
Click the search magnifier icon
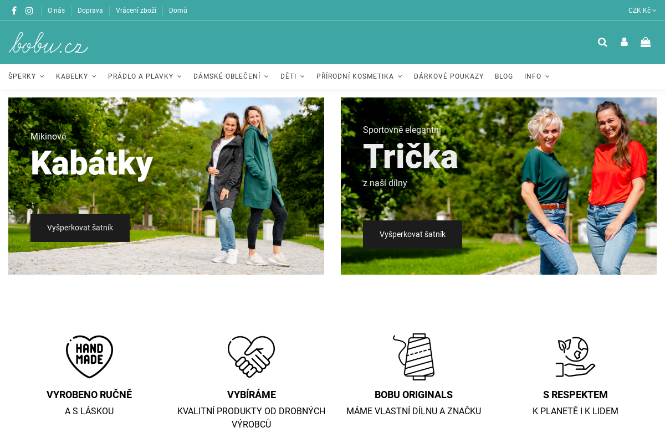[602, 42]
